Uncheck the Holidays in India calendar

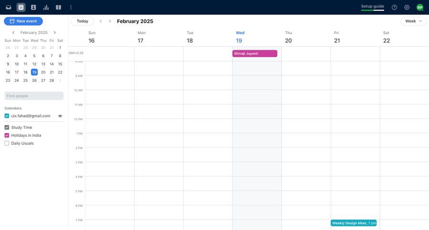coord(7,135)
